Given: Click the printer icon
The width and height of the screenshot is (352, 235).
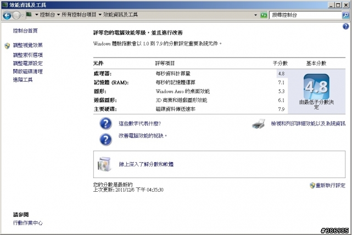Looking at the screenshot, I should pyautogui.click(x=259, y=124).
